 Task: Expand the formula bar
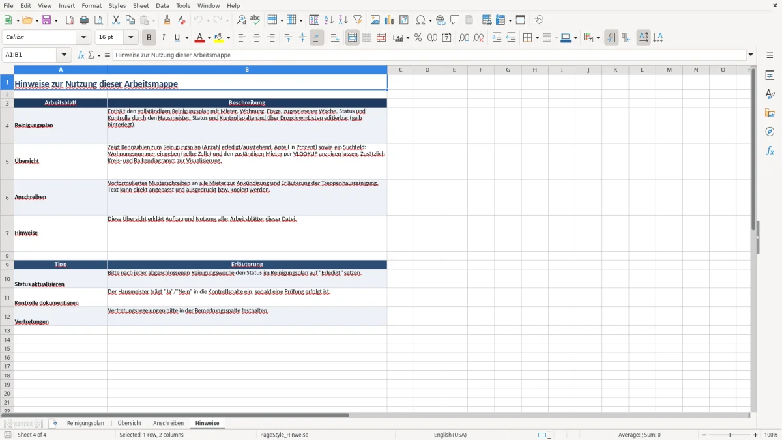tap(751, 55)
